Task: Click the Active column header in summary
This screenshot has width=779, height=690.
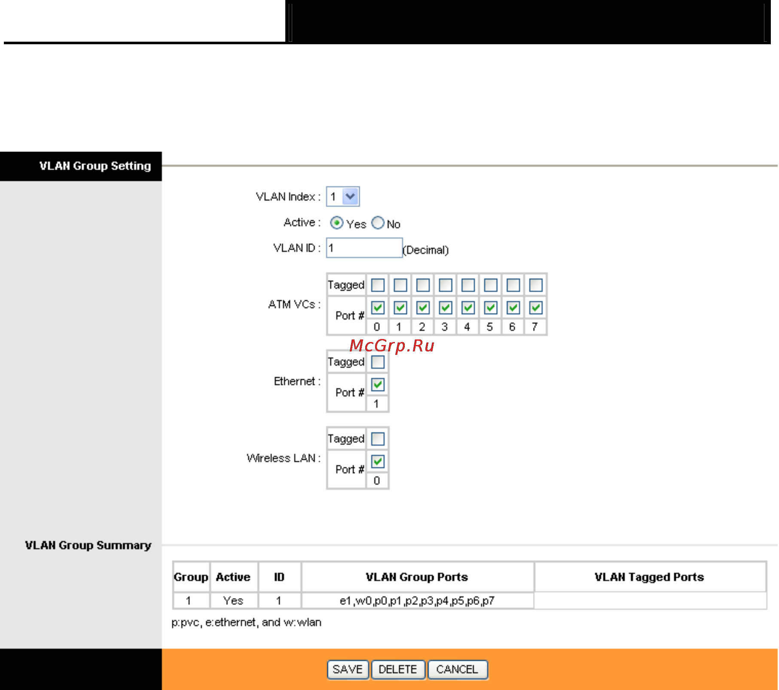Action: 233,577
